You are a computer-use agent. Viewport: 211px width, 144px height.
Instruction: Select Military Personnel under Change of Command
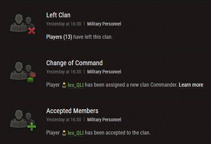pos(104,72)
